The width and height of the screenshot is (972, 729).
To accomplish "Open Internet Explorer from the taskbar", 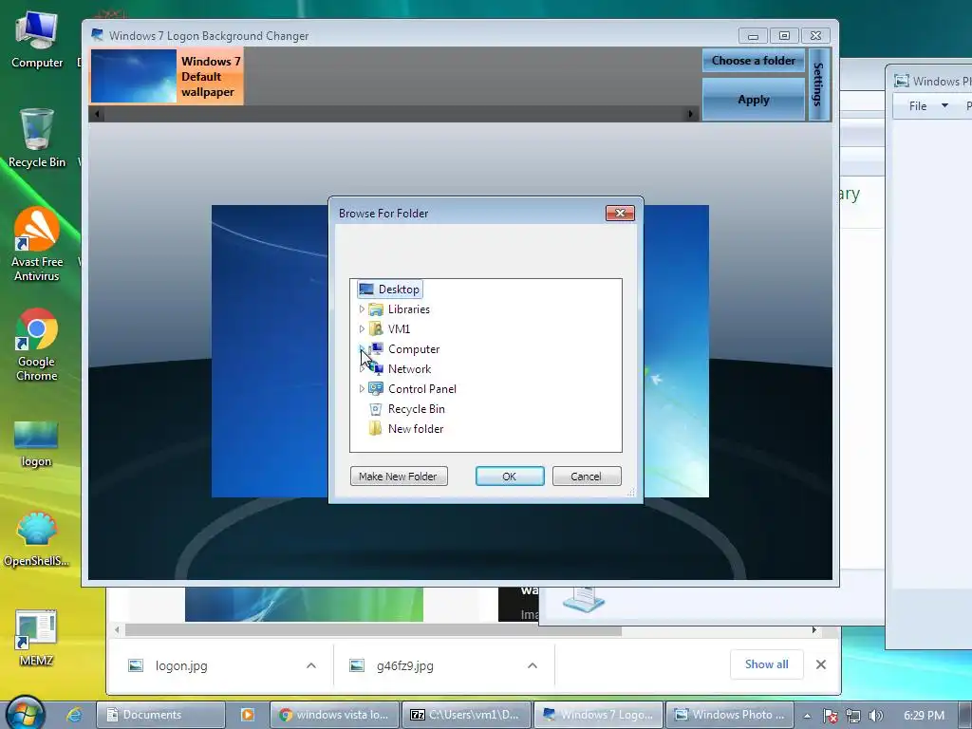I will pyautogui.click(x=74, y=715).
